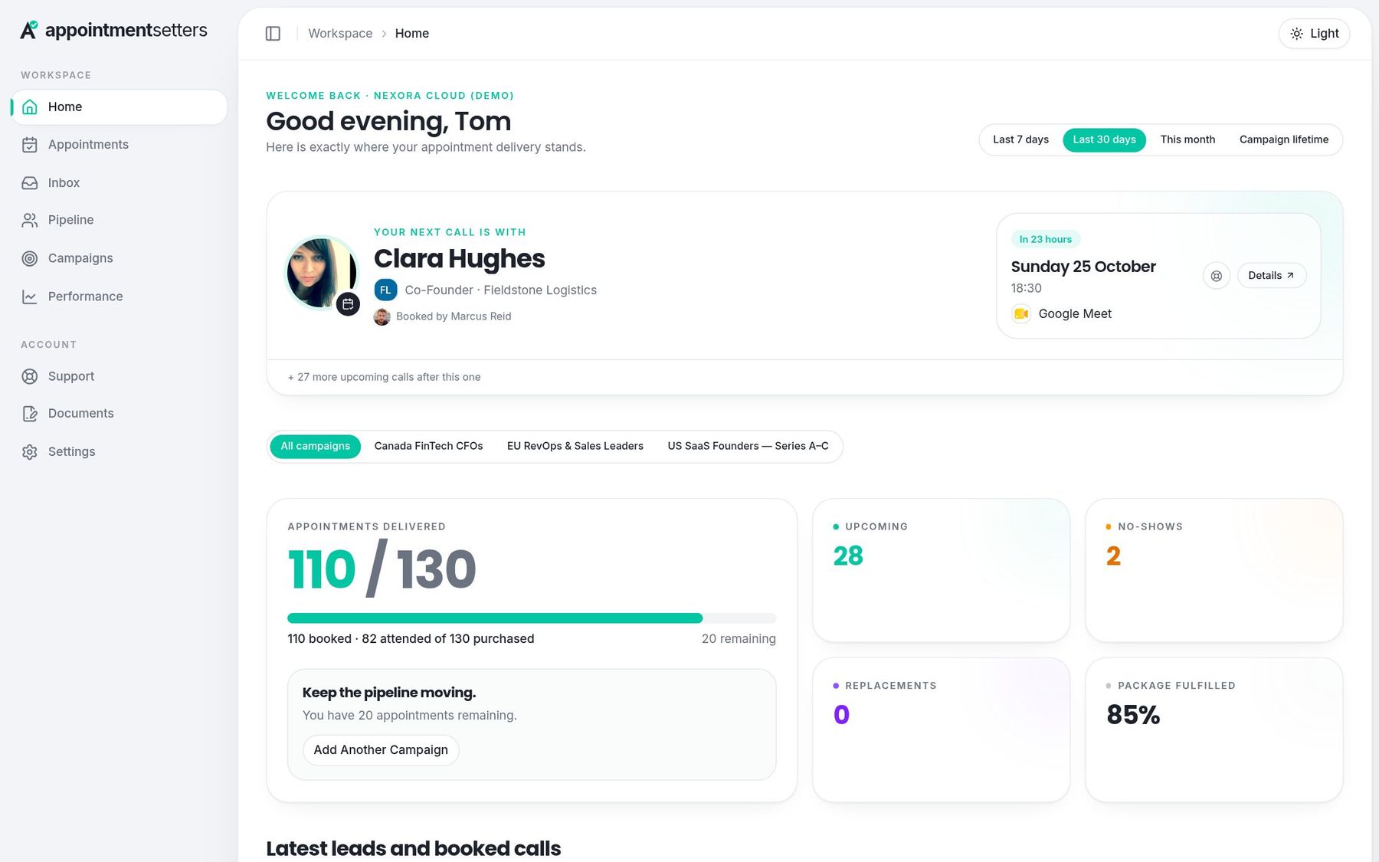Click the 110 / 130 delivered figure
The width and height of the screenshot is (1379, 862).
point(382,569)
